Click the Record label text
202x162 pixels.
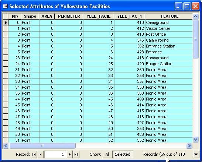point(23,154)
